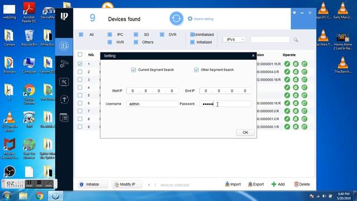This screenshot has width=357, height=201.
Task: Select VLC media player desktop icon
Action: coord(9,122)
